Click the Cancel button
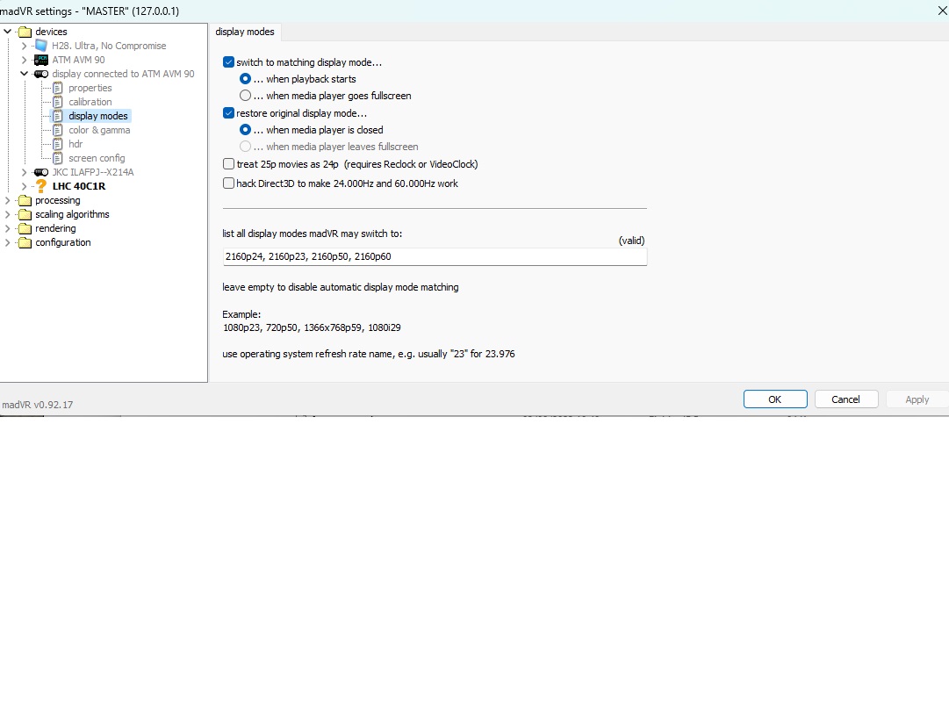949x719 pixels. 845,399
